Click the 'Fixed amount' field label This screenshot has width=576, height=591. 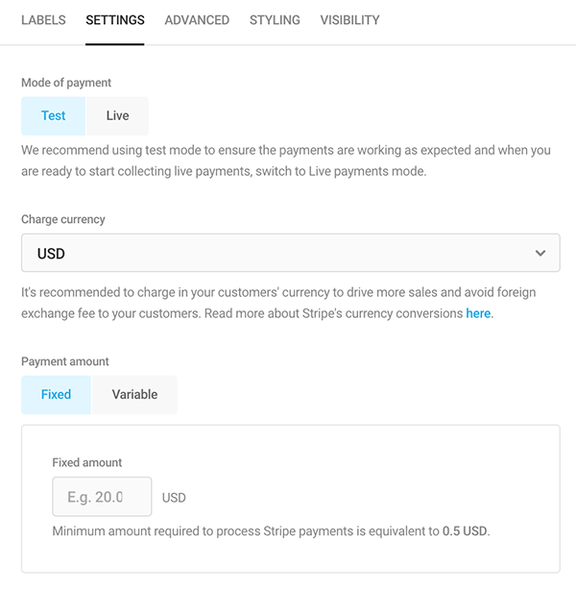pyautogui.click(x=87, y=462)
